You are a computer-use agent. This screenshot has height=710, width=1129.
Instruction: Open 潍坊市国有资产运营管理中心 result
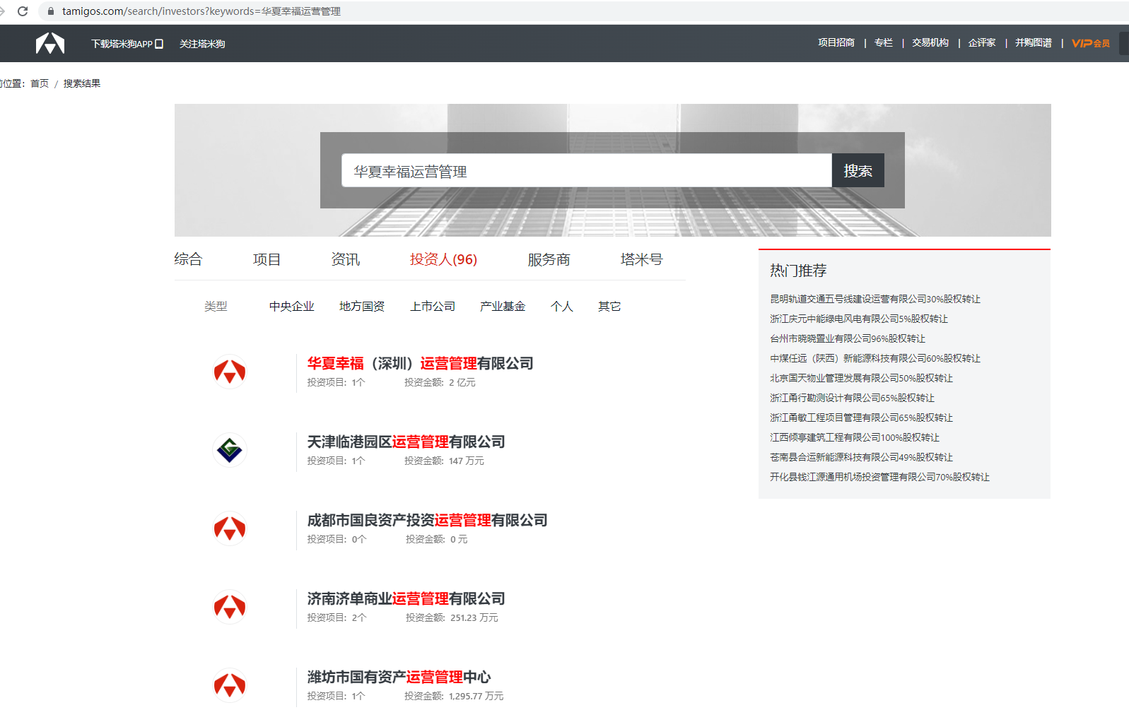399,677
